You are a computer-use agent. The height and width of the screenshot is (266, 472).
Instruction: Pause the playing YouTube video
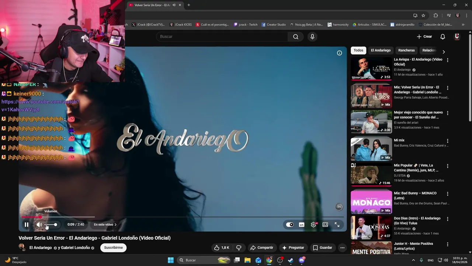point(27,225)
